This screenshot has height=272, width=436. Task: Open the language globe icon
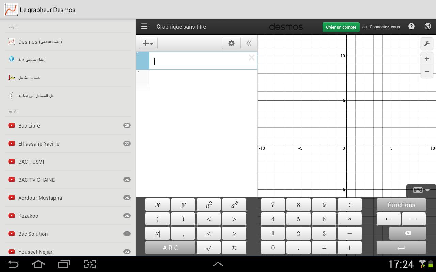click(428, 27)
